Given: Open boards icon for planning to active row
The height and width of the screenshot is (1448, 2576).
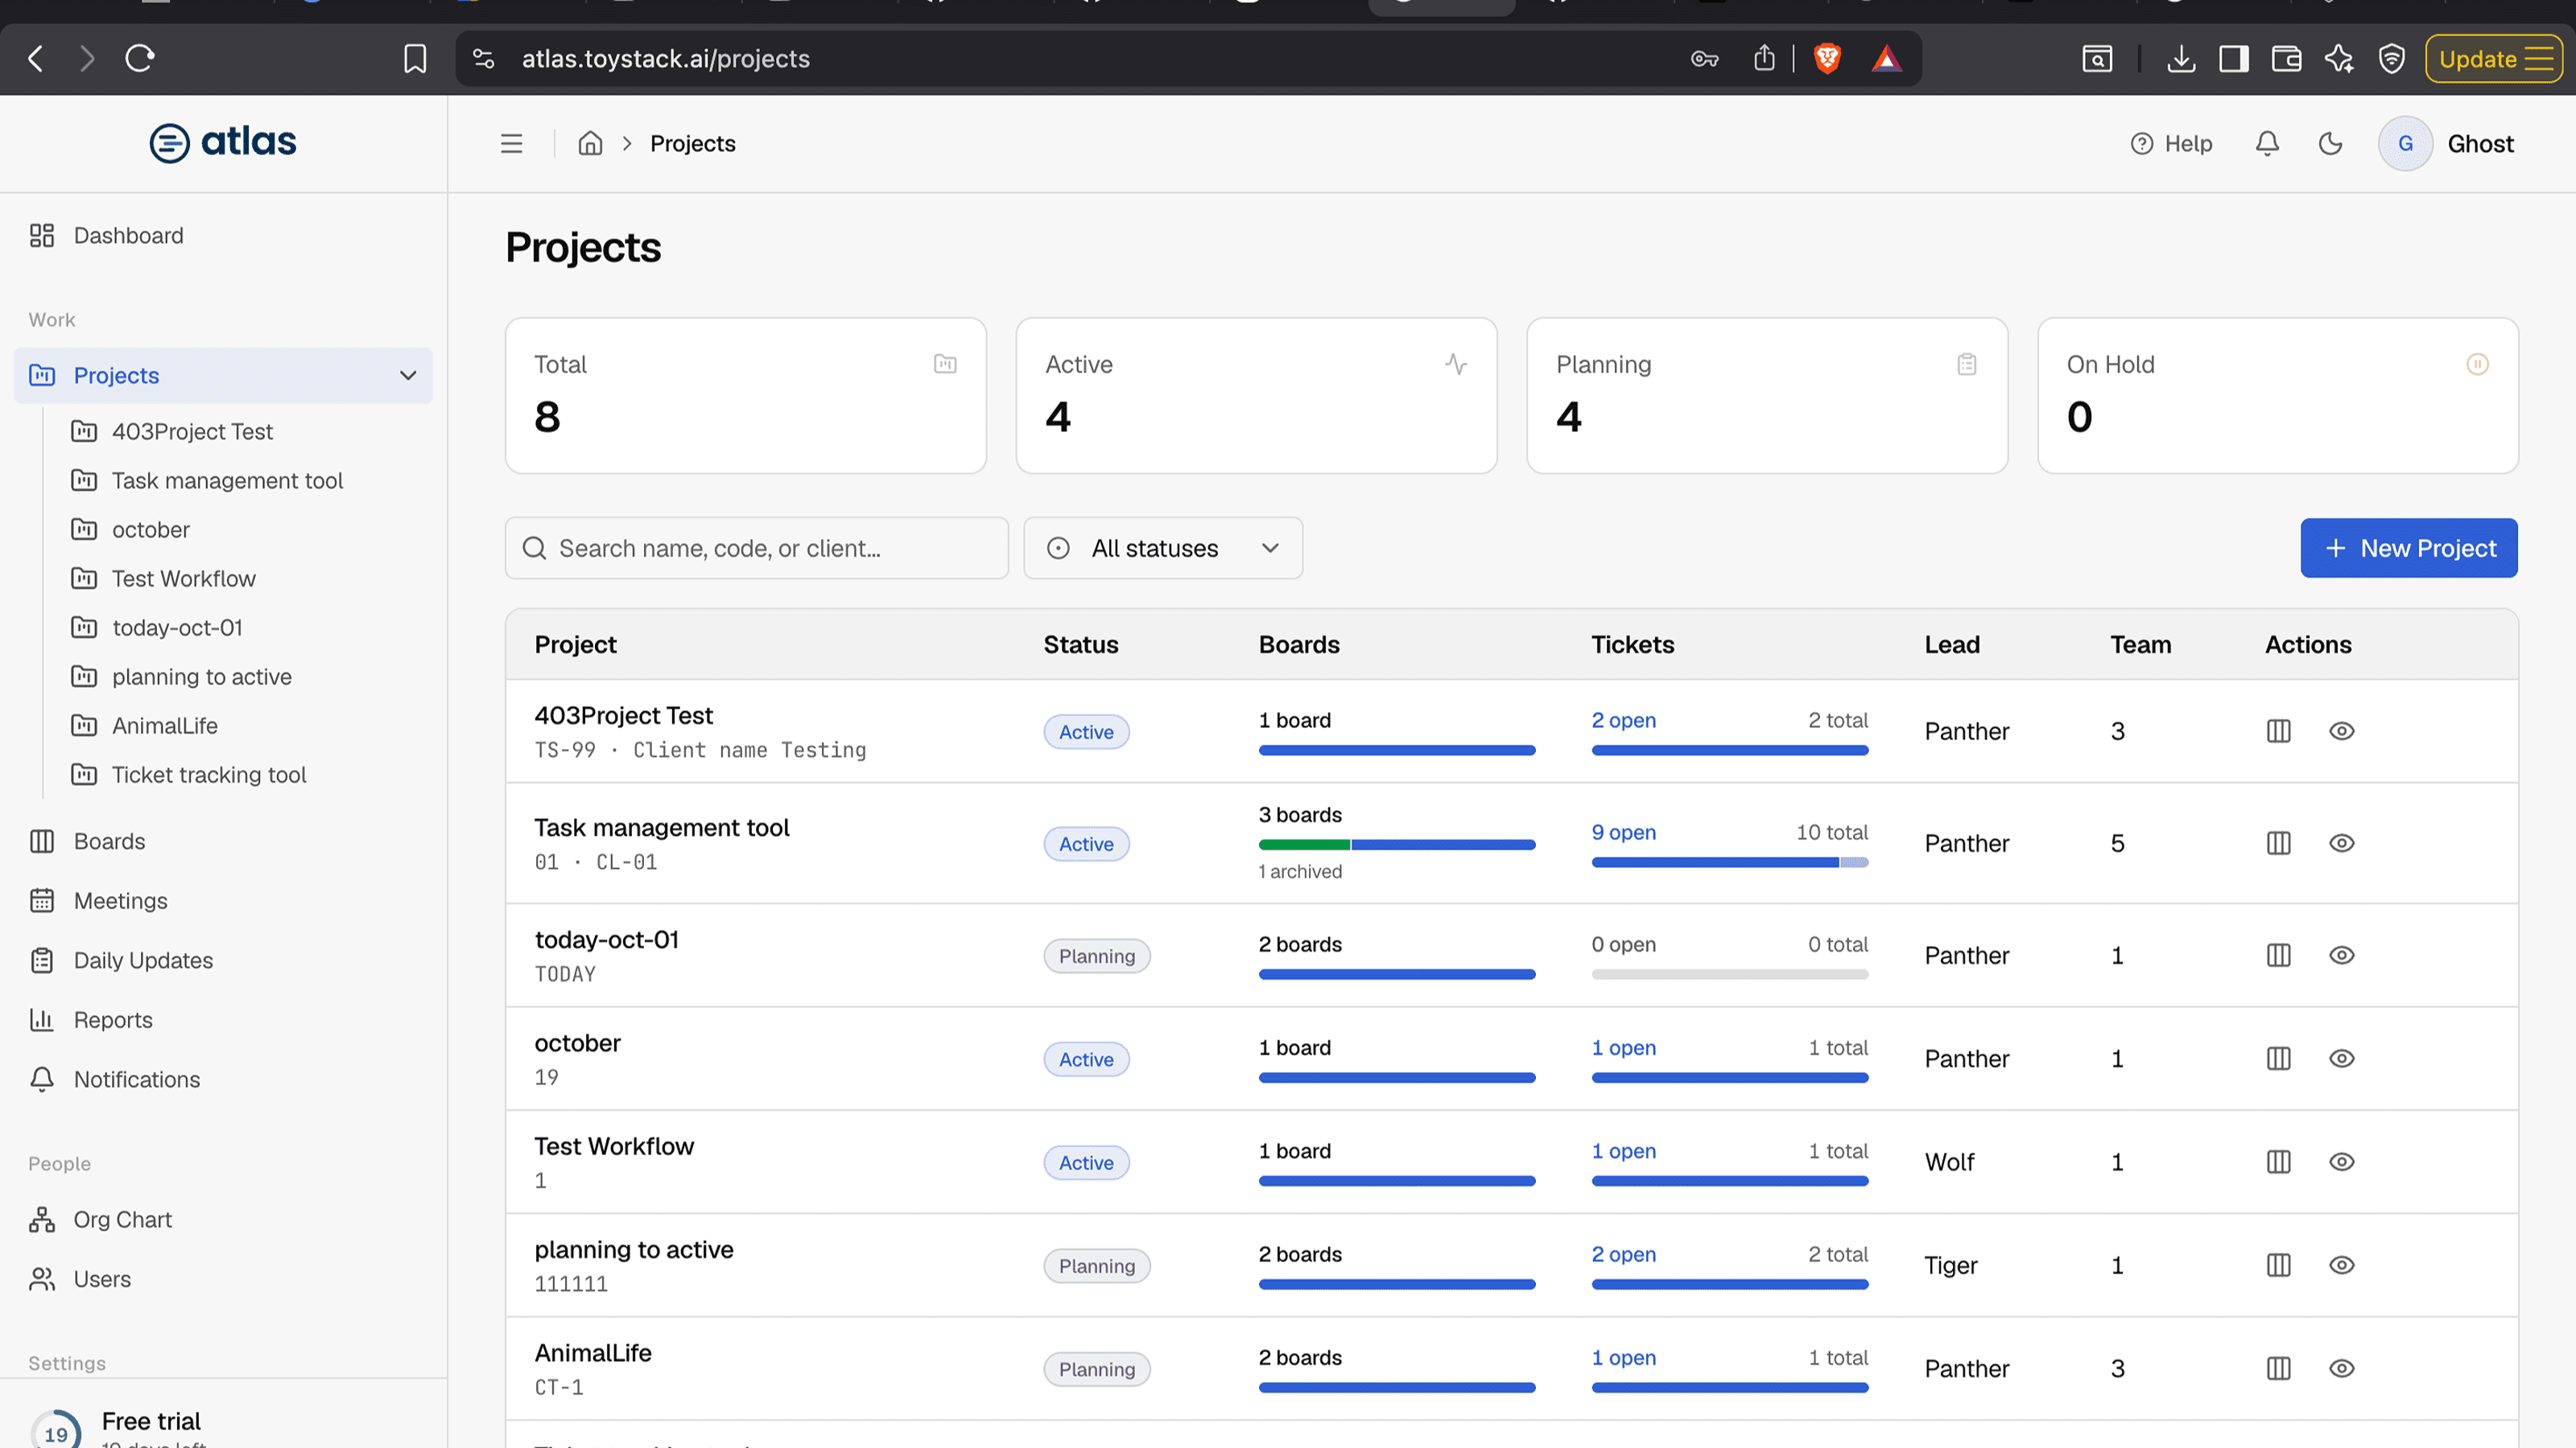Looking at the screenshot, I should [x=2278, y=1265].
